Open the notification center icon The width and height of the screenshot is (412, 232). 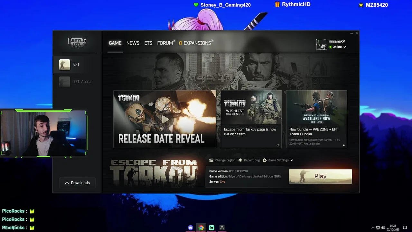(405, 228)
